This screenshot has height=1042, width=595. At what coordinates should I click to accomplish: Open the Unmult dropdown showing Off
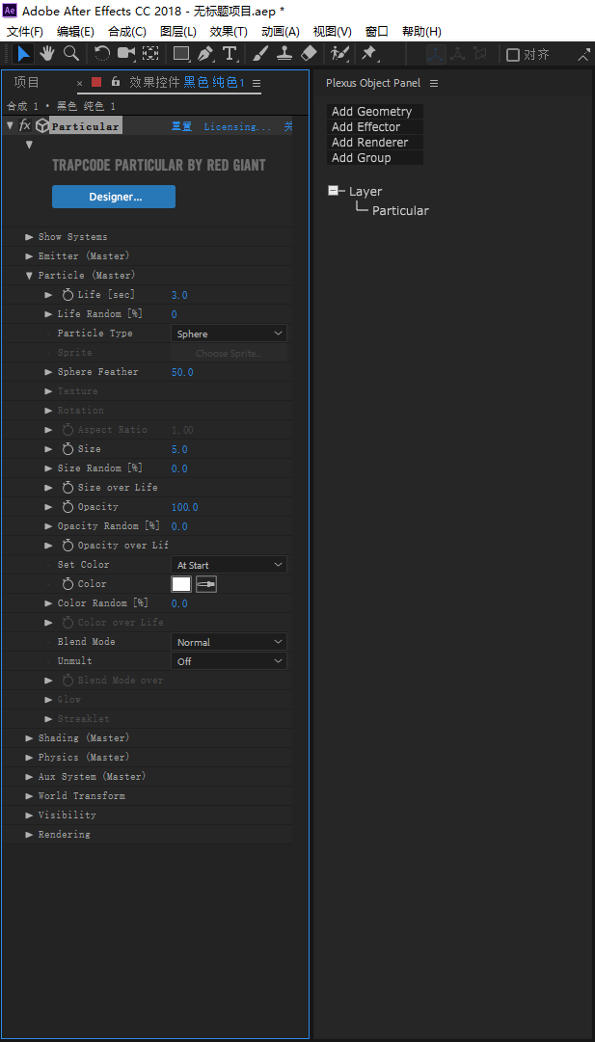tap(229, 661)
